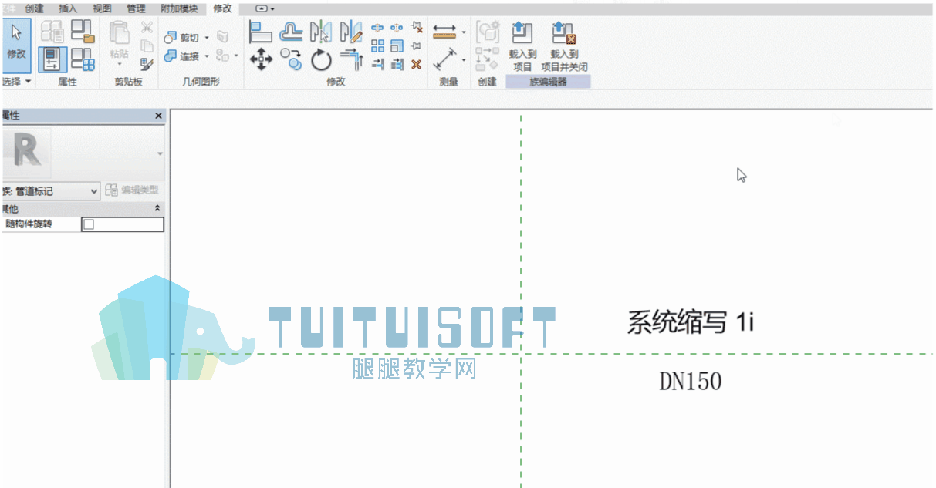Open the 创建 ribbon tab

pos(34,8)
